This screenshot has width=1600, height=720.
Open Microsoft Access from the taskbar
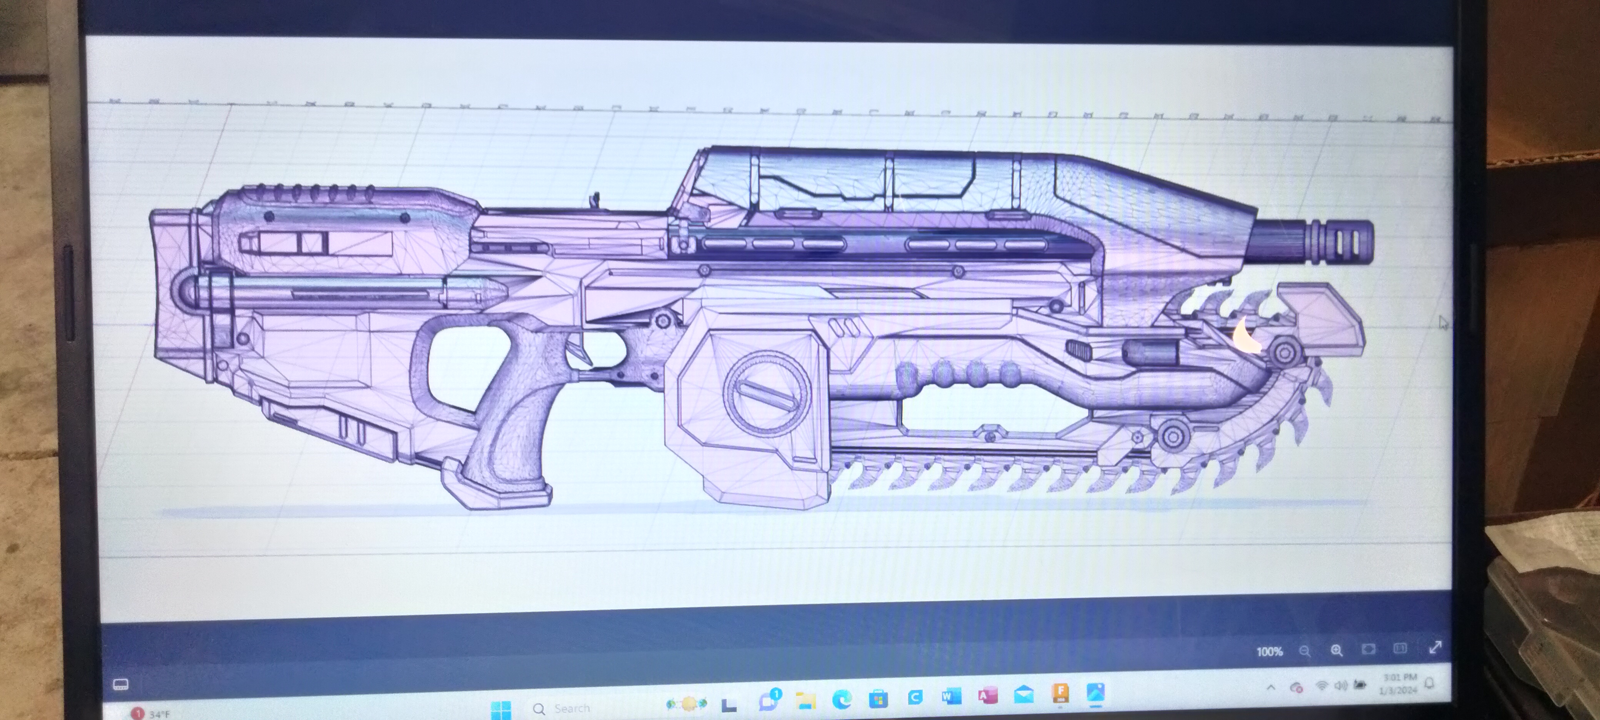tap(988, 695)
